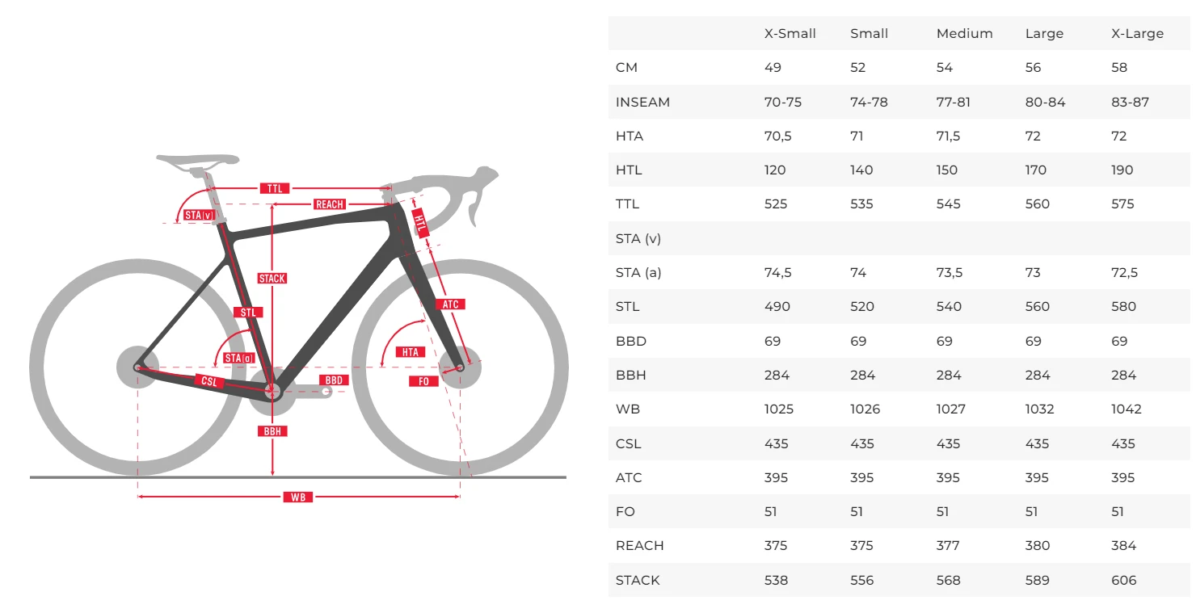Click the bike saddle in the diagram
This screenshot has height=613, width=1196.
(194, 161)
